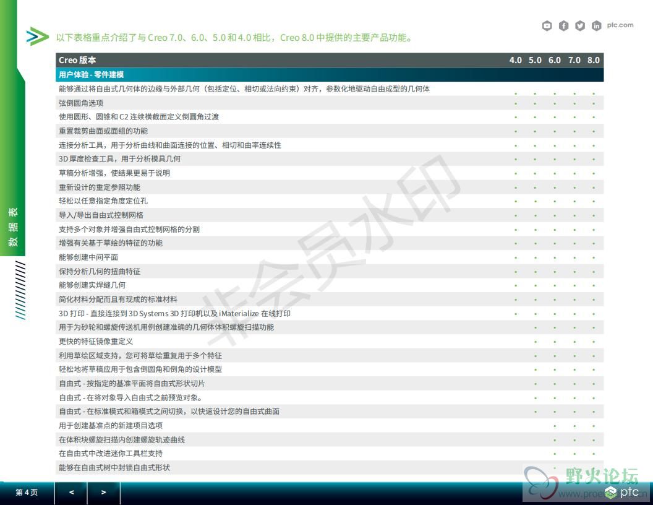Open the LinkedIn social icon
The image size is (653, 505).
[x=596, y=26]
